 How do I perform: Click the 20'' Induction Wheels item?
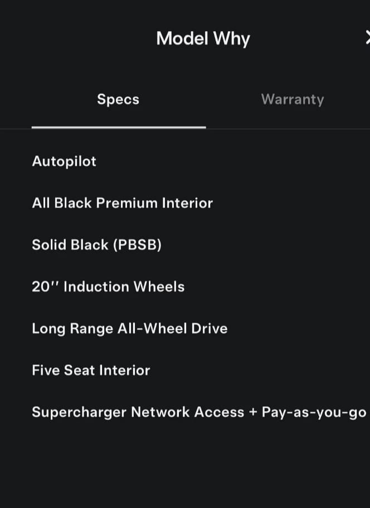pyautogui.click(x=108, y=287)
